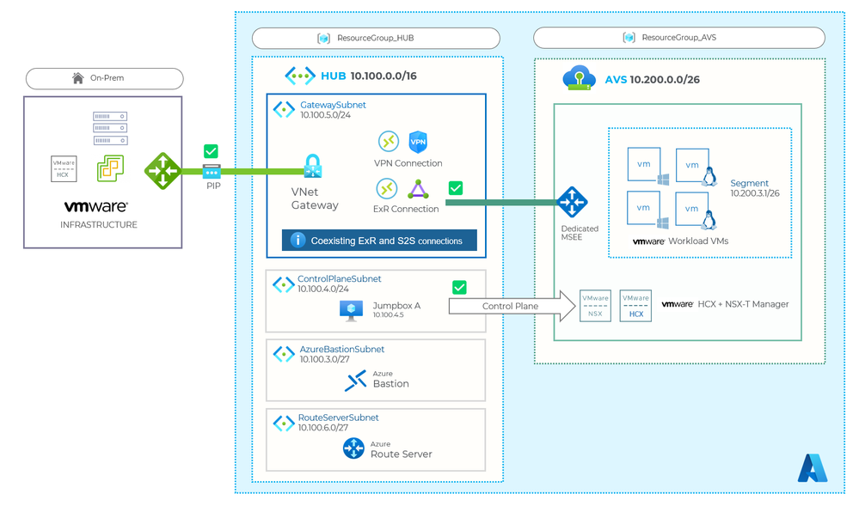Viewport: 859px width, 506px height.
Task: Select the blue VPN shield icon
Action: pos(418,142)
